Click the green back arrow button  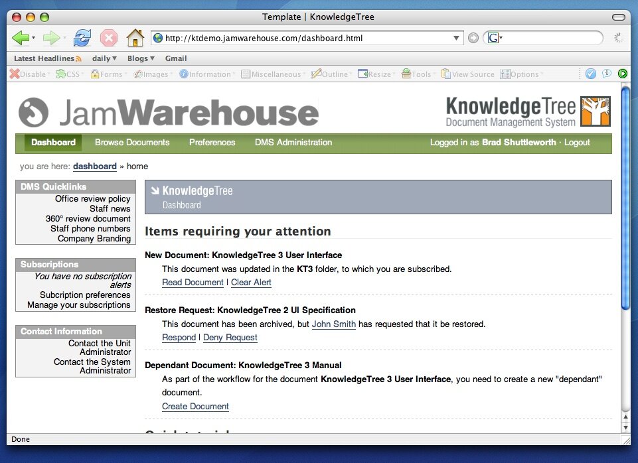pos(20,38)
